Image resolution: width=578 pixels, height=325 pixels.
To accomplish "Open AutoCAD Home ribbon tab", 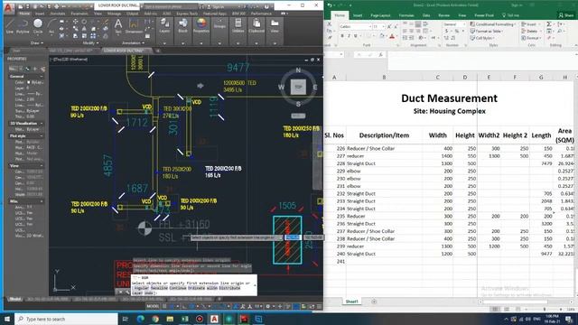I will point(24,14).
